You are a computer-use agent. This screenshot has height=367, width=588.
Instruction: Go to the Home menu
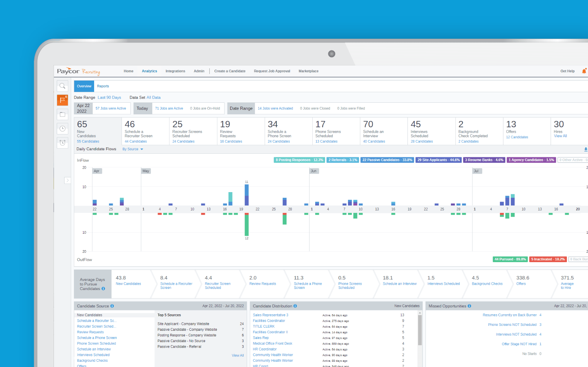click(x=128, y=71)
